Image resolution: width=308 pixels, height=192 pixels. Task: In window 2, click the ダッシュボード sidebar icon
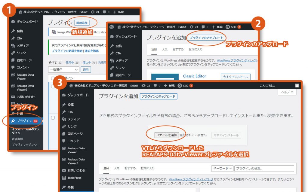click(112, 36)
